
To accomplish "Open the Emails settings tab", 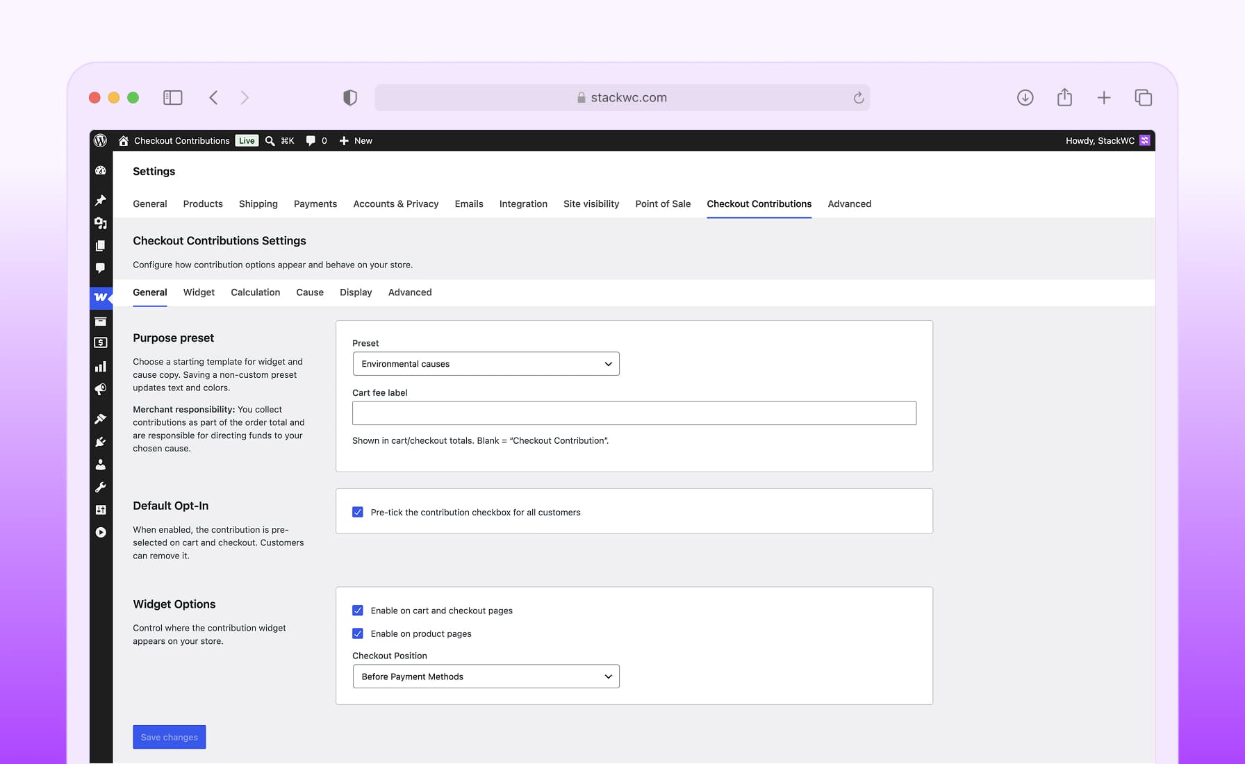I will click(x=469, y=204).
